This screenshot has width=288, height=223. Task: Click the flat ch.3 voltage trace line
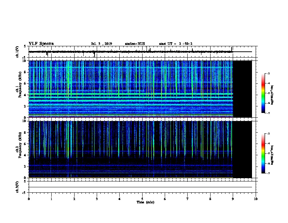(x=140, y=187)
